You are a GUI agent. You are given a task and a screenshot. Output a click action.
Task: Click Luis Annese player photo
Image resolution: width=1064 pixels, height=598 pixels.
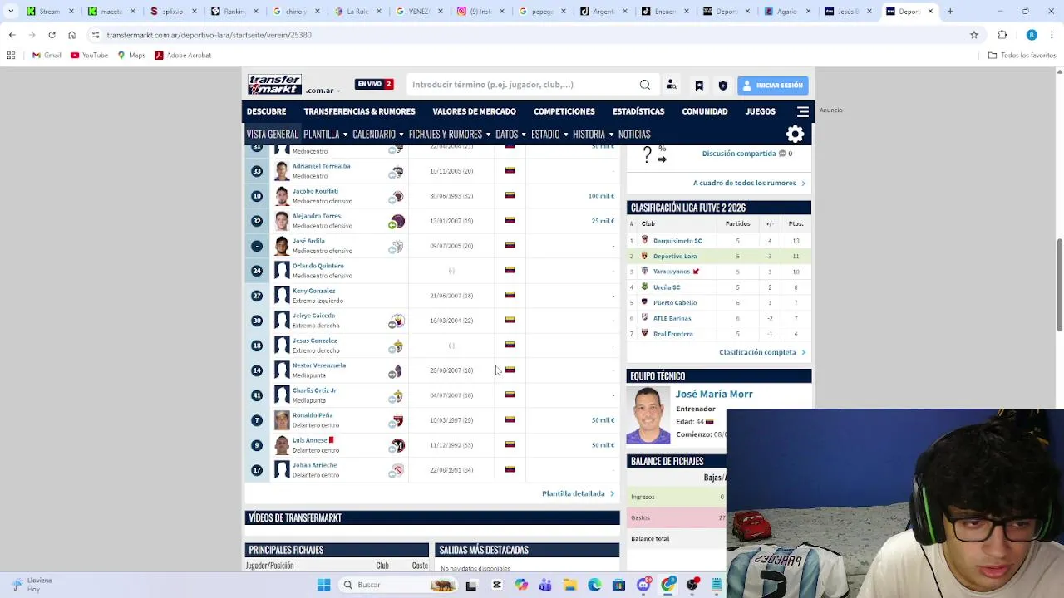click(282, 445)
